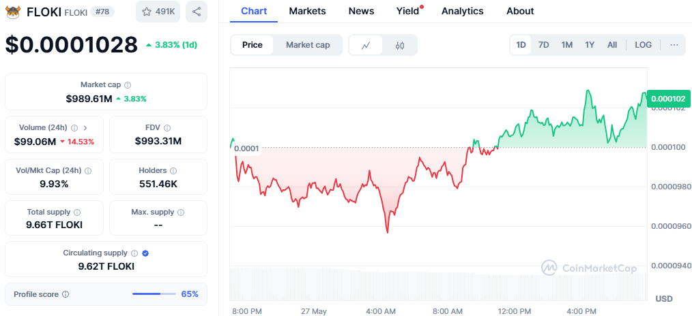This screenshot has height=316, width=692.
Task: Show info for Circulating supply
Action: [x=134, y=253]
